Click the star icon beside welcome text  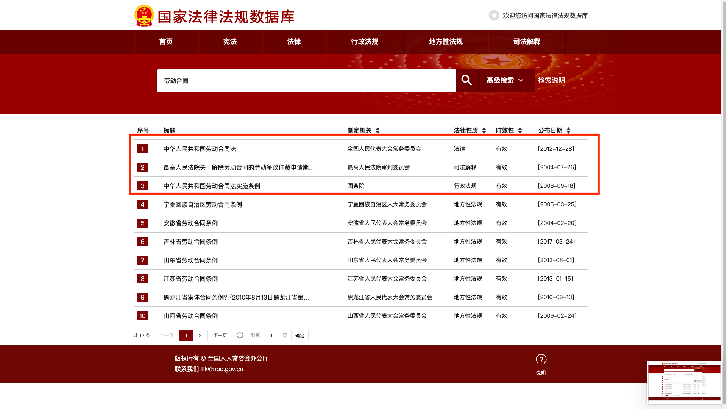pos(494,16)
